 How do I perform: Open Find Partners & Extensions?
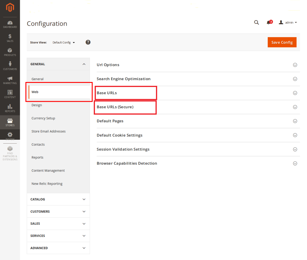click(x=10, y=153)
